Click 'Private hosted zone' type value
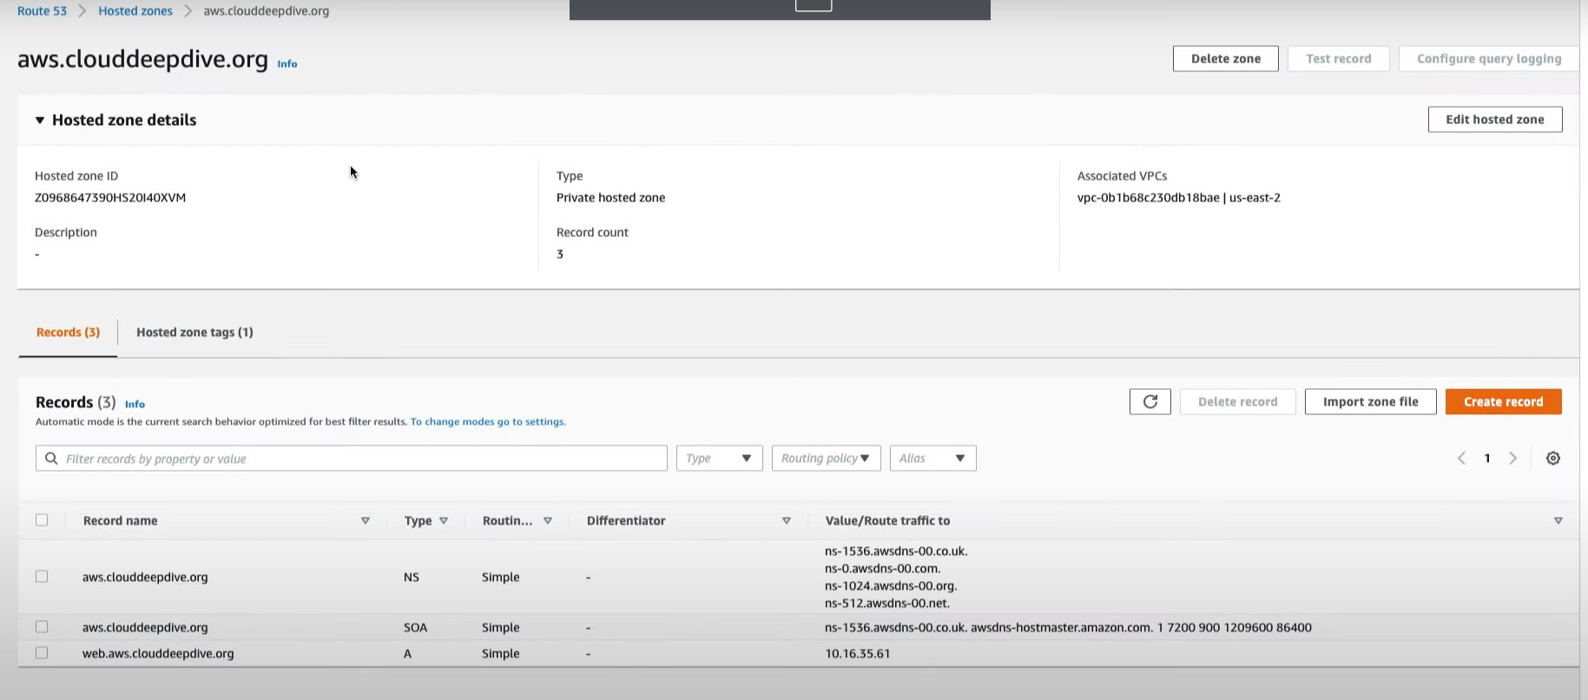Screen dimensions: 1588x700 coord(610,198)
